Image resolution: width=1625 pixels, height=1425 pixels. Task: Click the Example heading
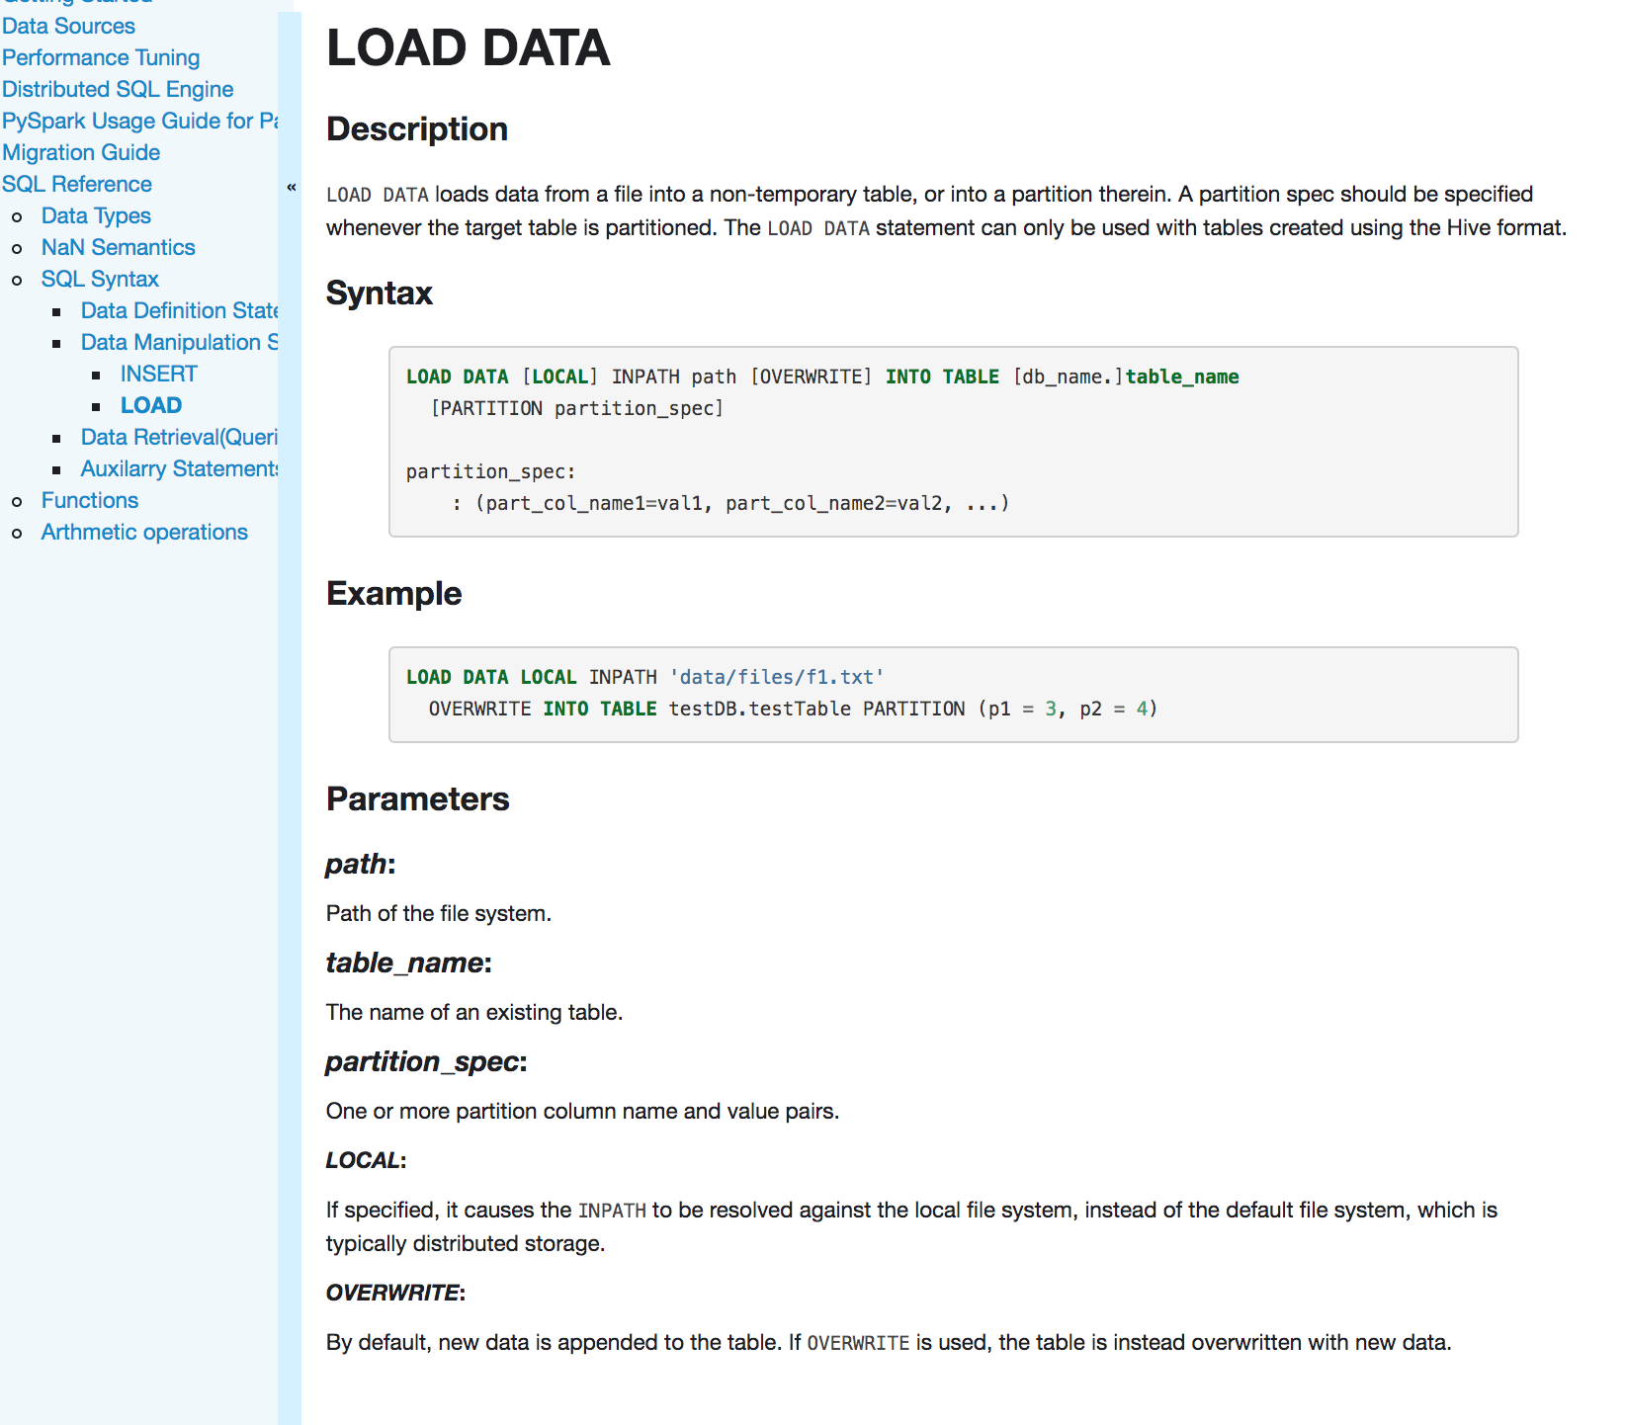pyautogui.click(x=394, y=594)
